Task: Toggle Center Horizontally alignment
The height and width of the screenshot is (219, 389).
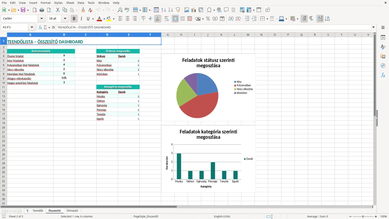Action: [127, 19]
